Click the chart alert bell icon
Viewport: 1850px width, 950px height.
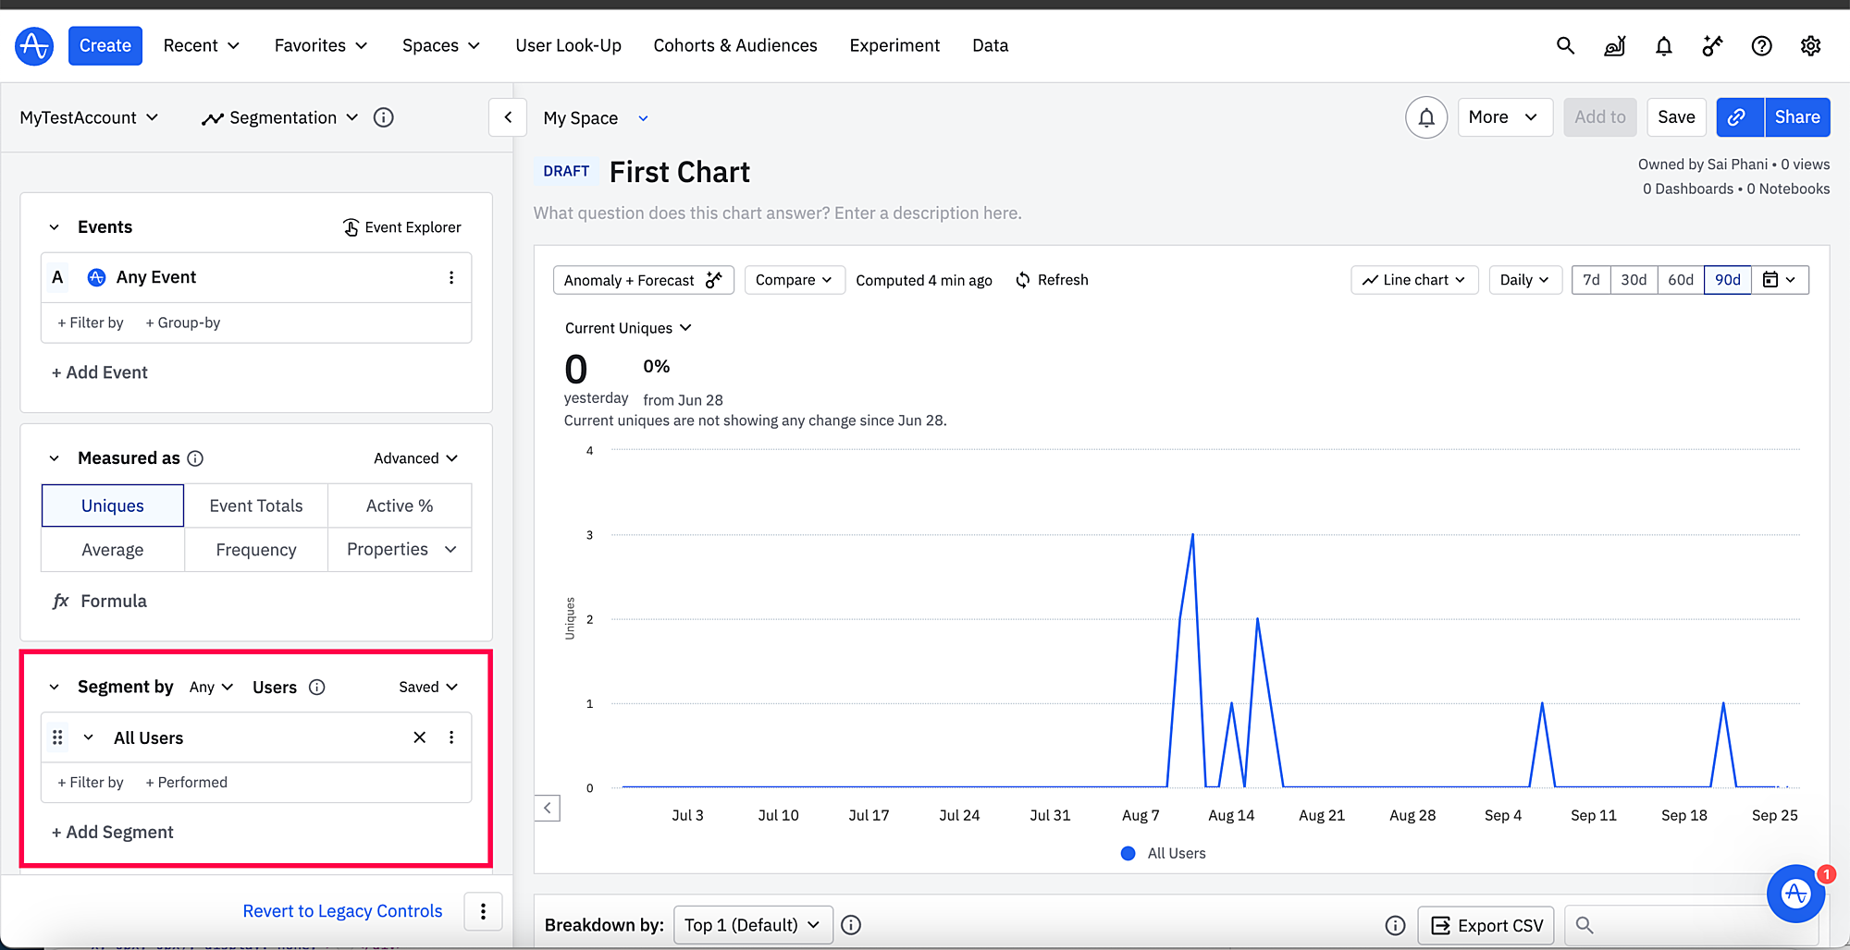(x=1426, y=117)
